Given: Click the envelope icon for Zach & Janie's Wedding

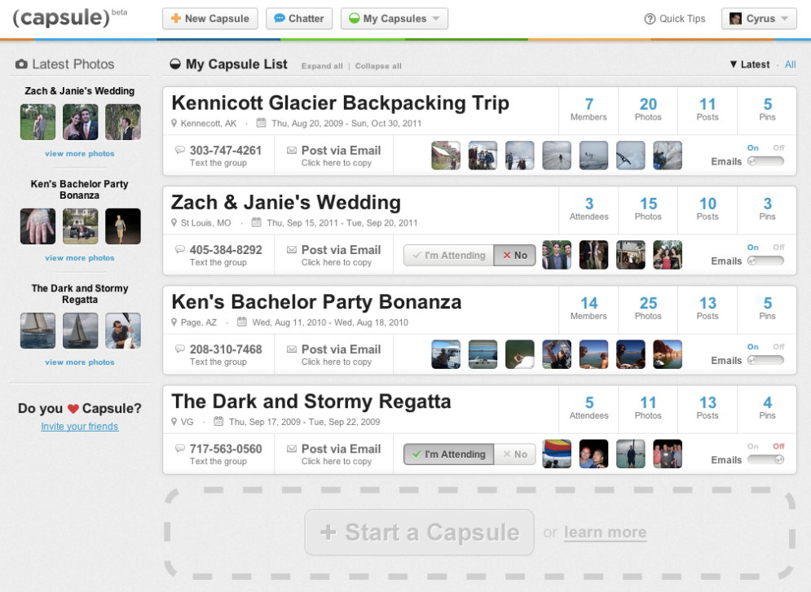Looking at the screenshot, I should (292, 250).
